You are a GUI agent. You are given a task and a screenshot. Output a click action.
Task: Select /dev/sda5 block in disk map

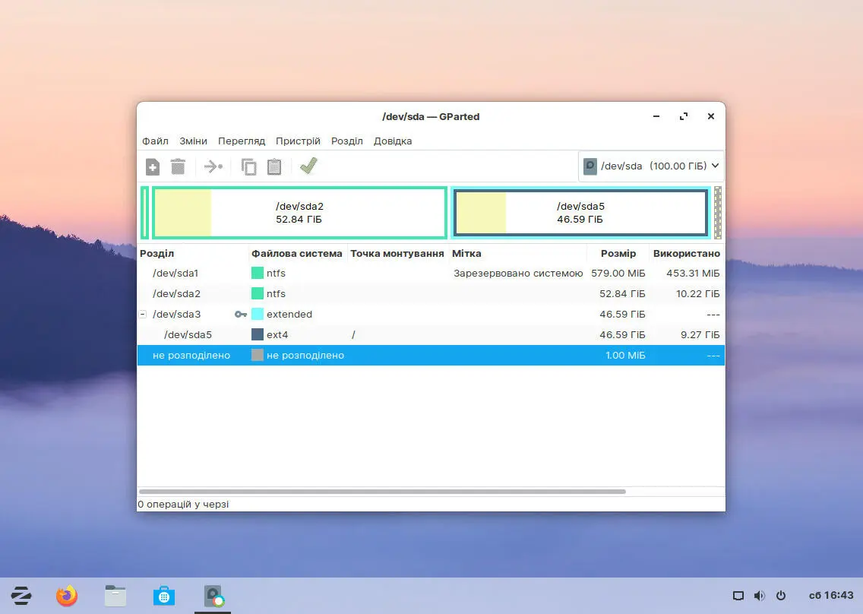[580, 213]
